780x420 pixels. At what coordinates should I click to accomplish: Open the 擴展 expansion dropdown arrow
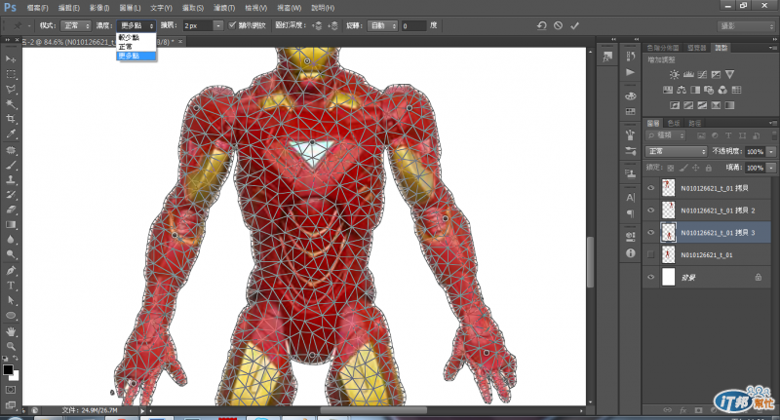point(218,25)
